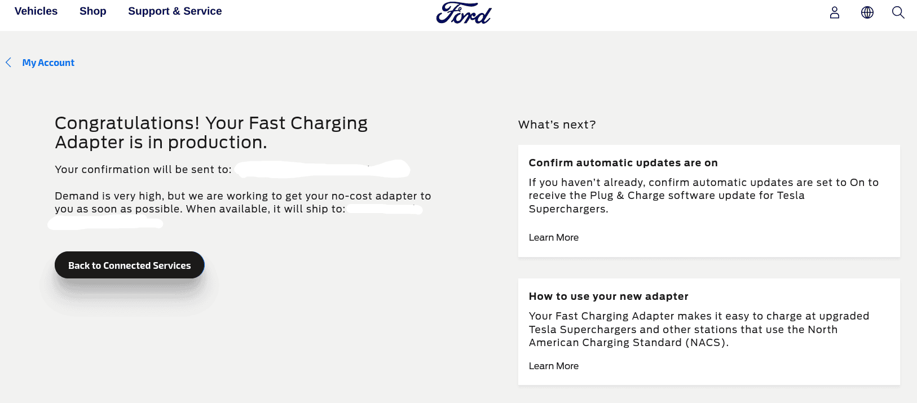Open the user account profile icon
The width and height of the screenshot is (917, 403).
(x=835, y=12)
